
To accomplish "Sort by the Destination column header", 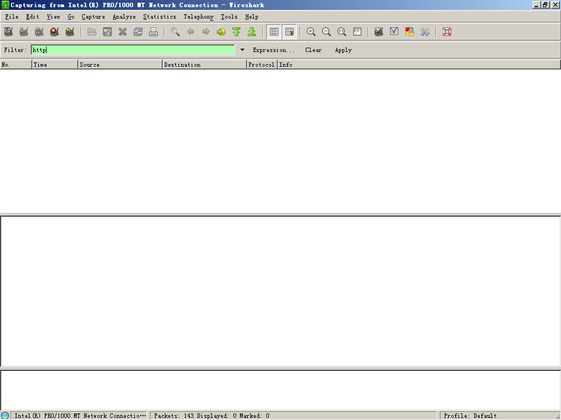I will tap(205, 65).
